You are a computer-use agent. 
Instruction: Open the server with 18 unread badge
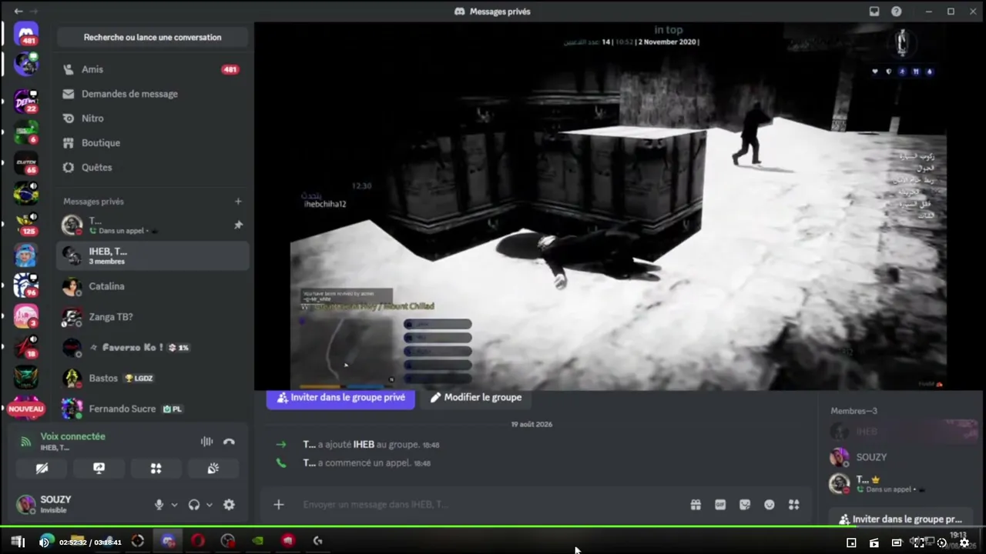click(26, 347)
